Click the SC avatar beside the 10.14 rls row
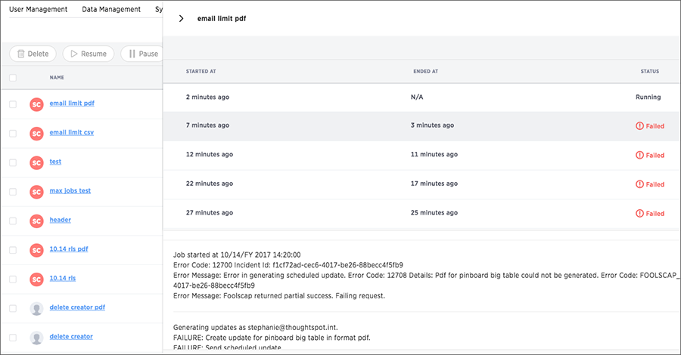The height and width of the screenshot is (355, 681). 36,279
